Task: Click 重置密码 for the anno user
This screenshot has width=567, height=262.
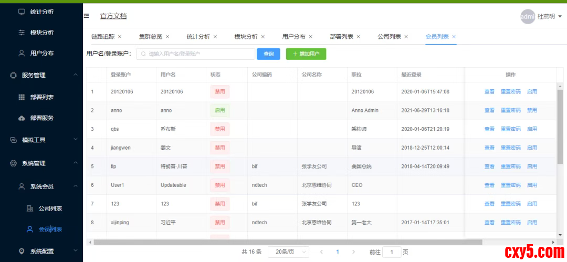Action: 510,110
